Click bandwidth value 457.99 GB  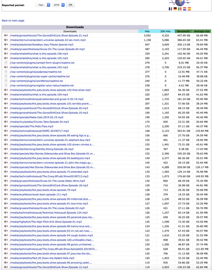[183, 35]
